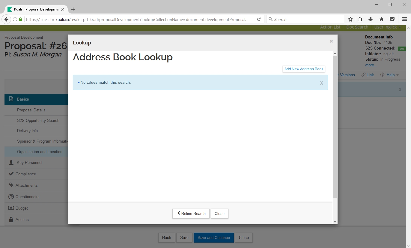Dismiss the 'No values match' message

(x=321, y=83)
